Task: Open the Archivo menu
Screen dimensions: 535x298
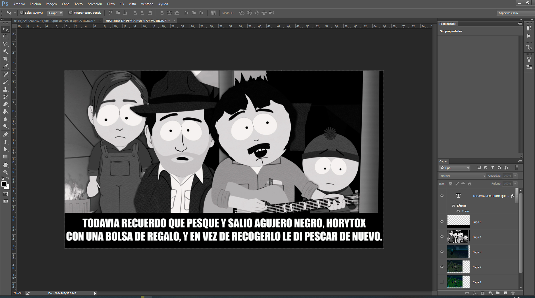Action: [x=19, y=4]
